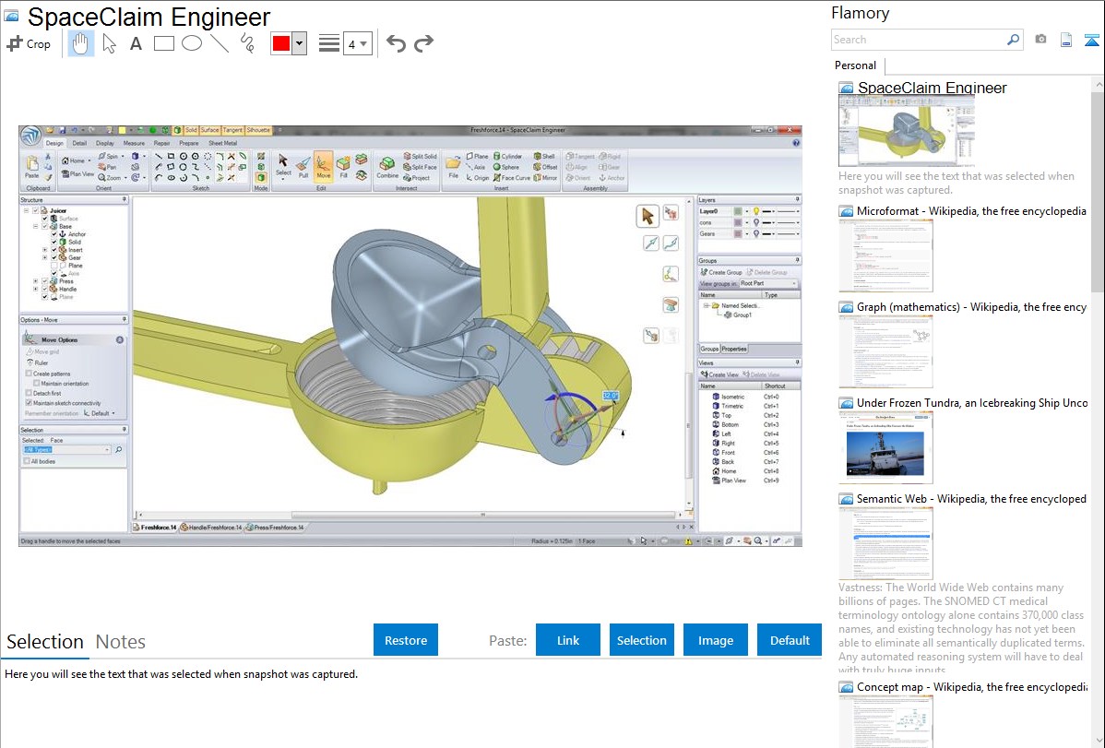The height and width of the screenshot is (748, 1105).
Task: Expand the Handle tree node
Action: [x=35, y=289]
